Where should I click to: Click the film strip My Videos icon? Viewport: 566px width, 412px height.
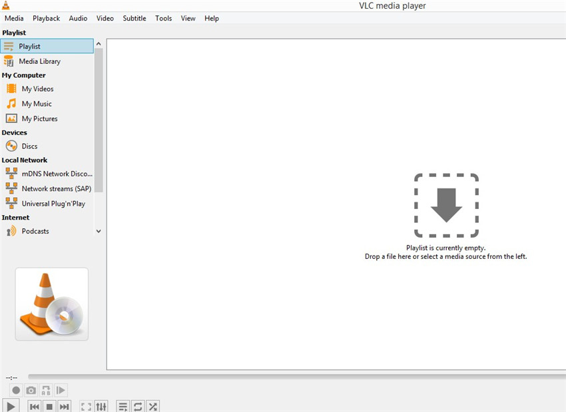click(11, 89)
